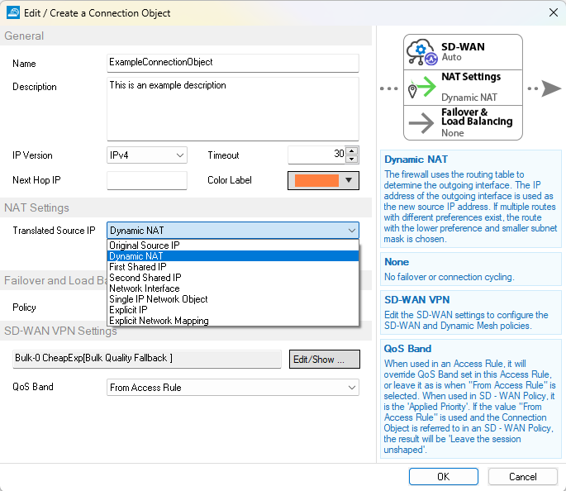Screen dimensions: 566x491
Task: Open the Color Label picker arrow
Action: [x=349, y=180]
